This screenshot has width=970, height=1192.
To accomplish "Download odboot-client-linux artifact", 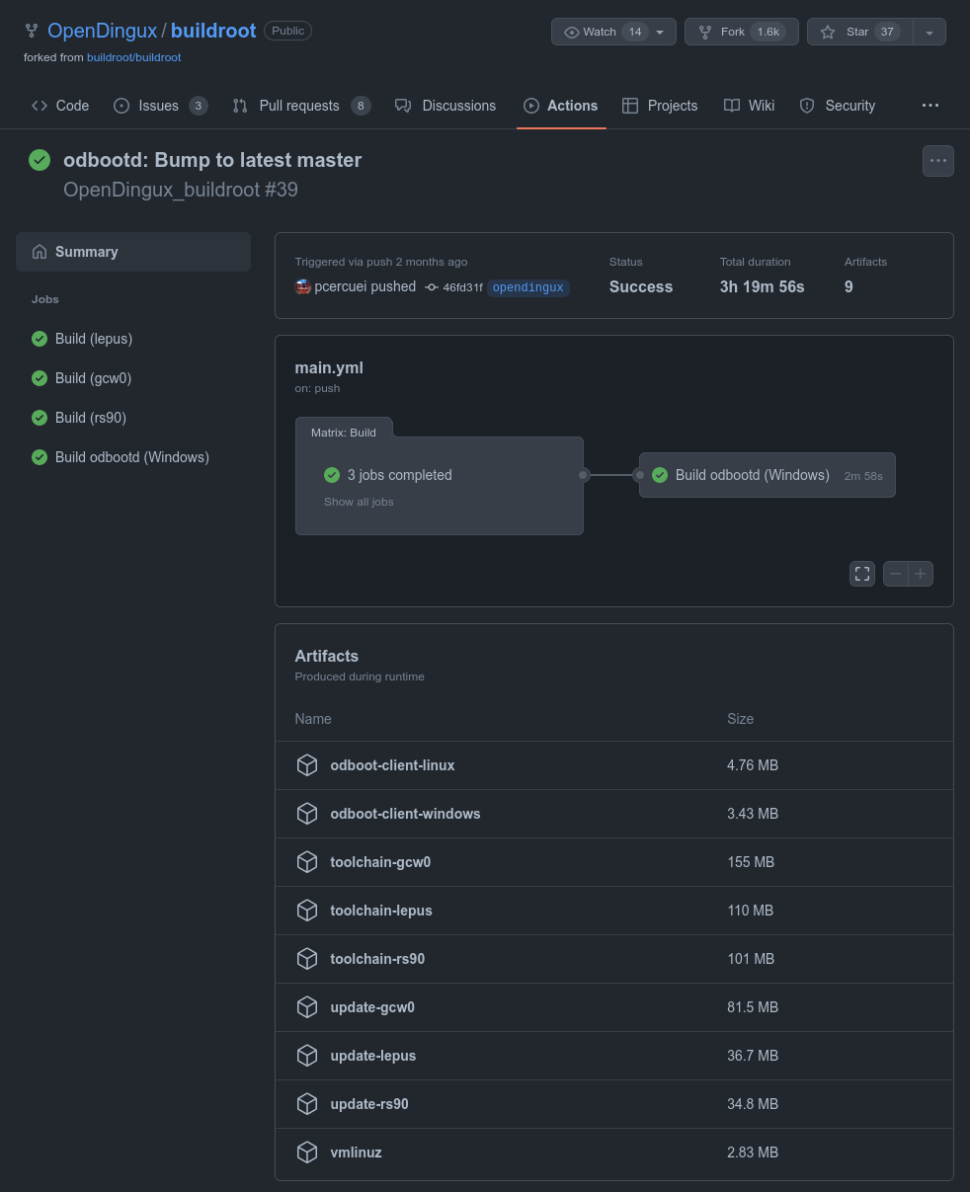I will click(392, 765).
